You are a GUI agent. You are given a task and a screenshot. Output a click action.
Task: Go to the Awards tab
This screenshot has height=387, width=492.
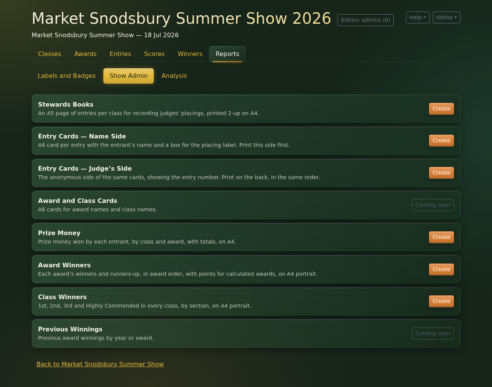(x=85, y=54)
